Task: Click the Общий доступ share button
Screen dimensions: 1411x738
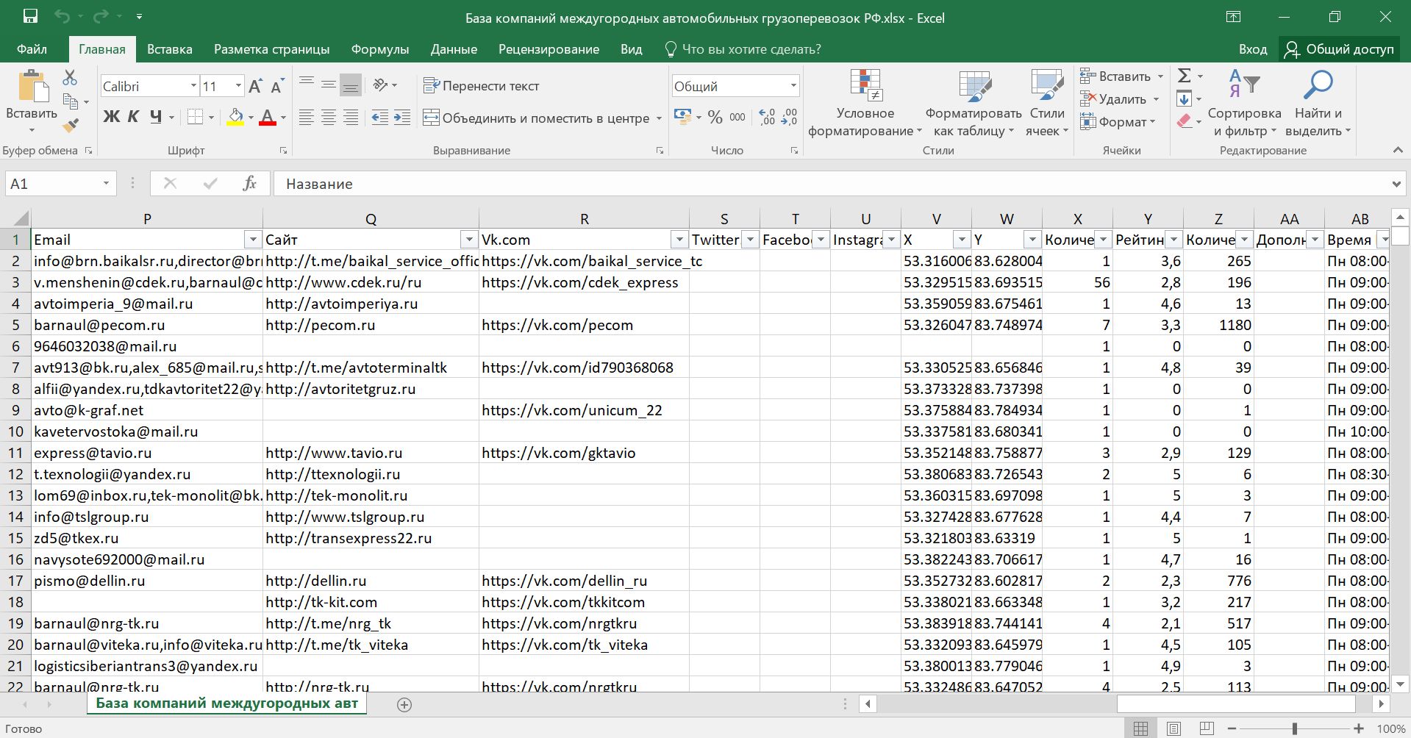Action: 1339,49
